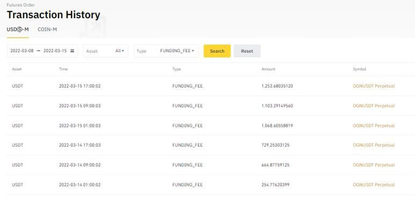Select amount 729.25303125
This screenshot has height=202, width=415.
275,145
